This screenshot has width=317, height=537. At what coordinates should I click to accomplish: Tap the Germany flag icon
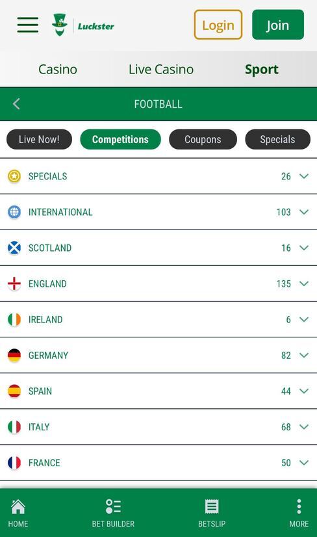[x=14, y=356]
